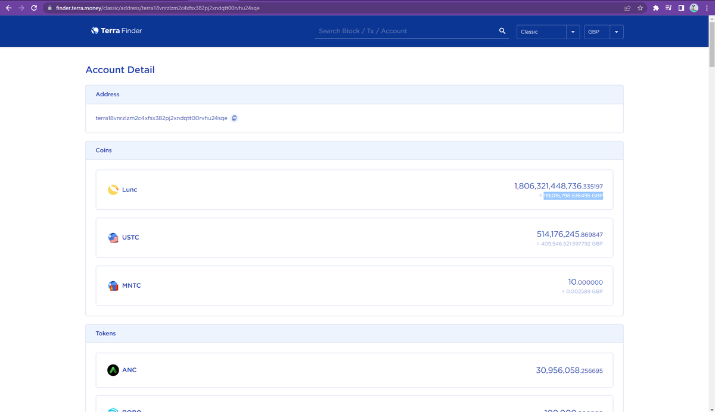Click the Address section header
The width and height of the screenshot is (715, 412).
click(355, 95)
